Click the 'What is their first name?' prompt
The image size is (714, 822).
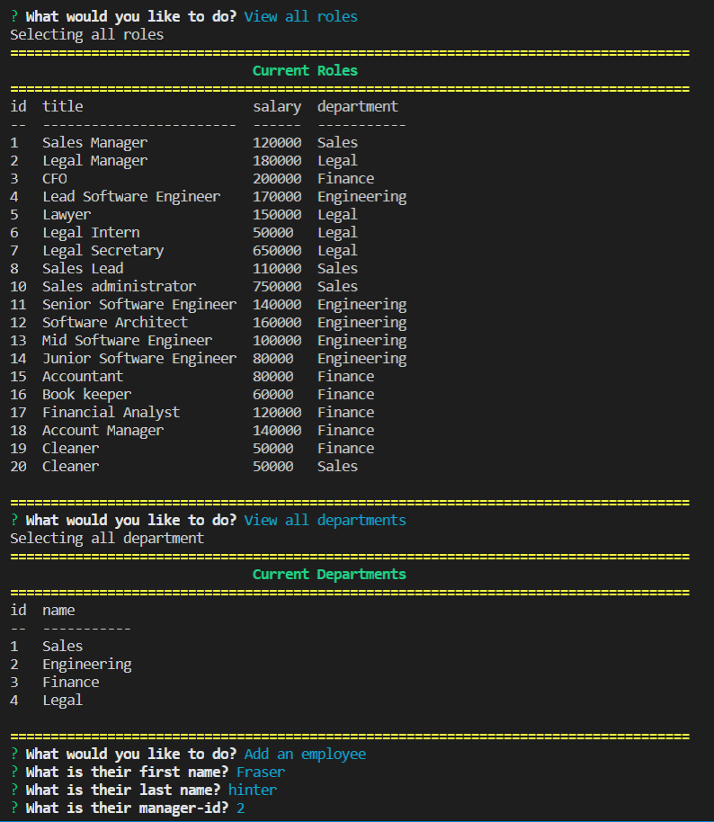(128, 773)
